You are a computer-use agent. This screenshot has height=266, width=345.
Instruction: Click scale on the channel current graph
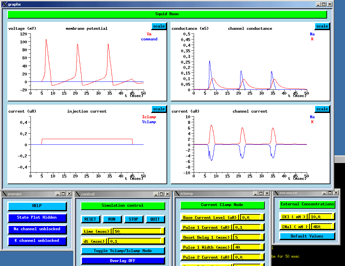[322, 109]
